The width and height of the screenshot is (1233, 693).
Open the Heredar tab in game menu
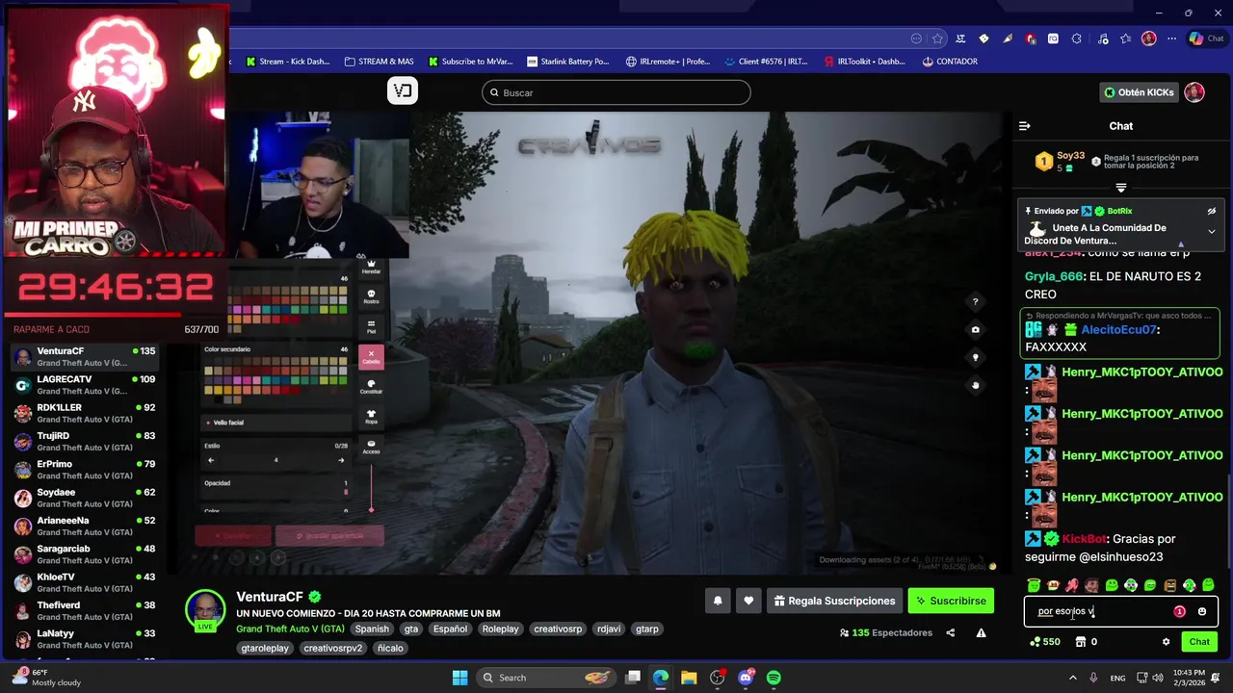coord(371,267)
